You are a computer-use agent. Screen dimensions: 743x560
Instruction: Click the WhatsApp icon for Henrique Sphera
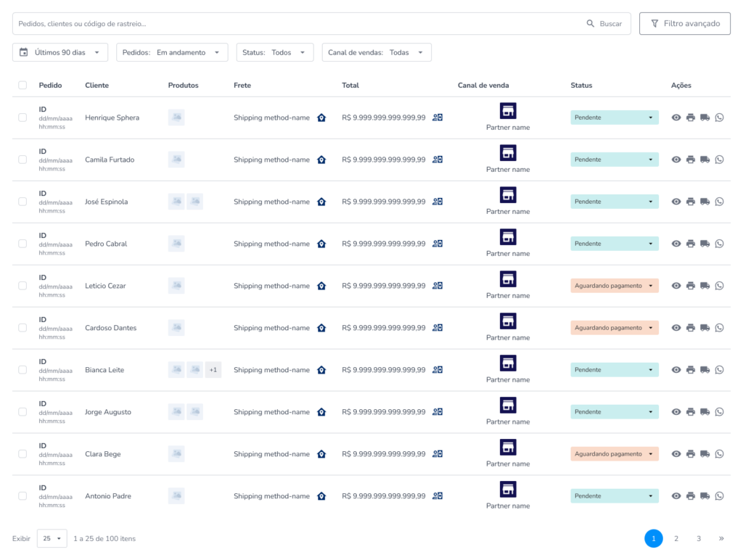point(719,118)
